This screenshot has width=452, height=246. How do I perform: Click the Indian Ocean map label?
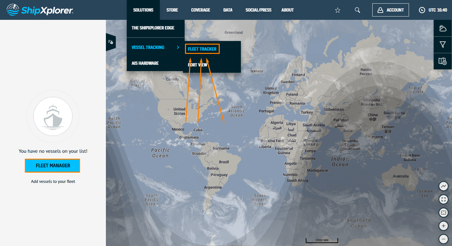pos(340,162)
